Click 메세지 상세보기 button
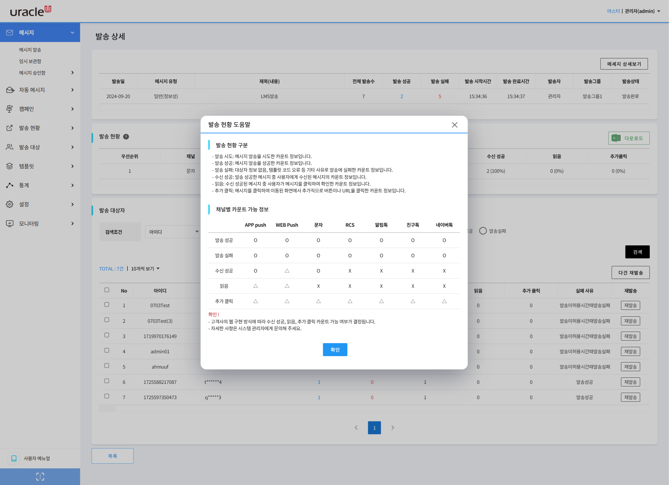669x485 pixels. coord(624,64)
